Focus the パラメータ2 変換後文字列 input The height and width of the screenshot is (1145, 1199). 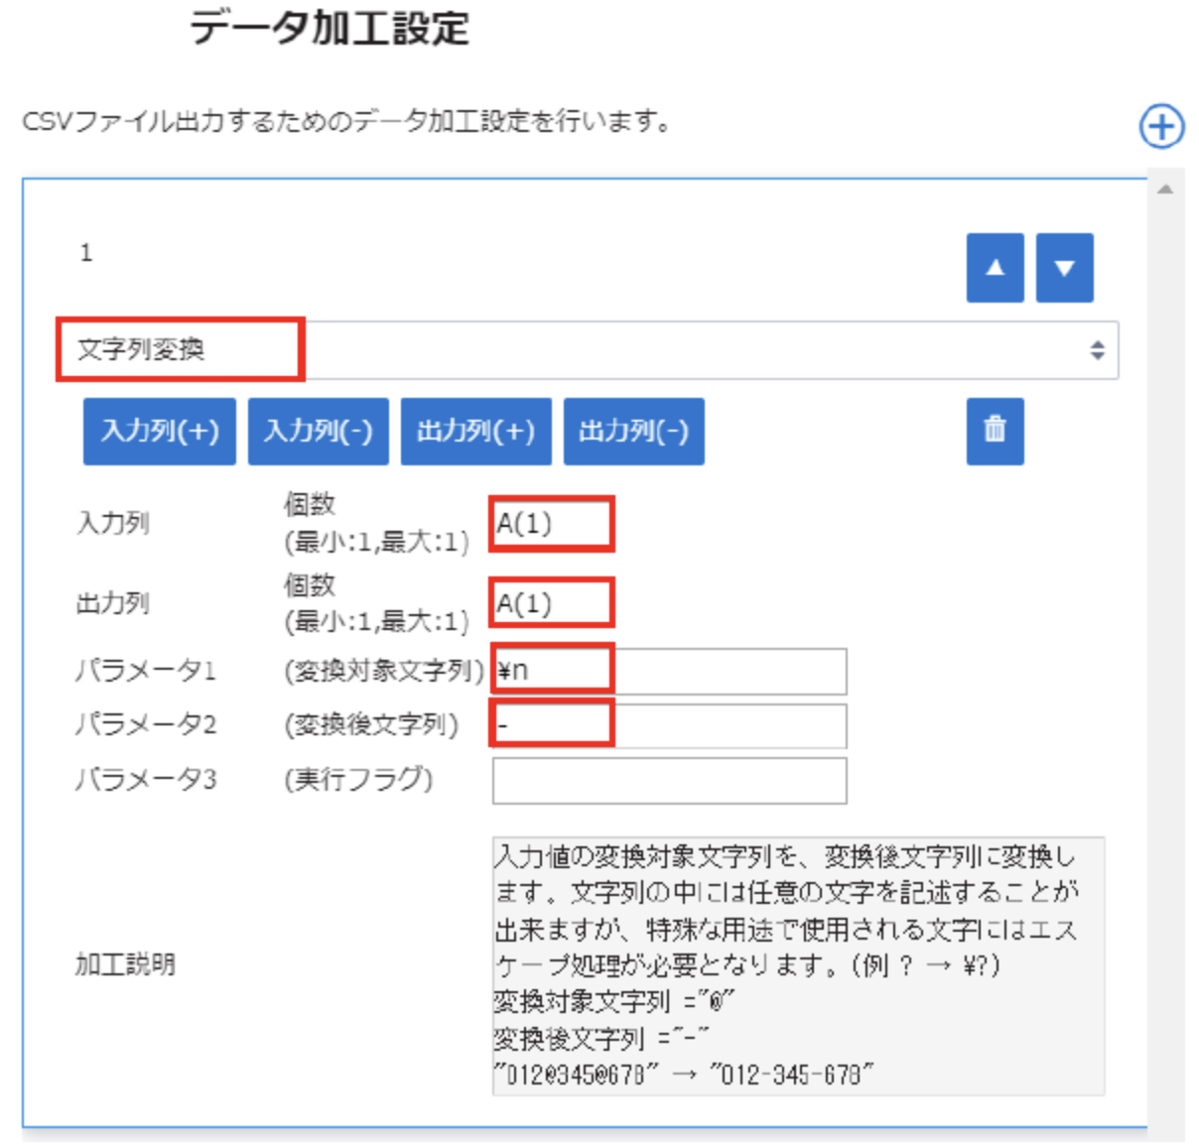(669, 725)
